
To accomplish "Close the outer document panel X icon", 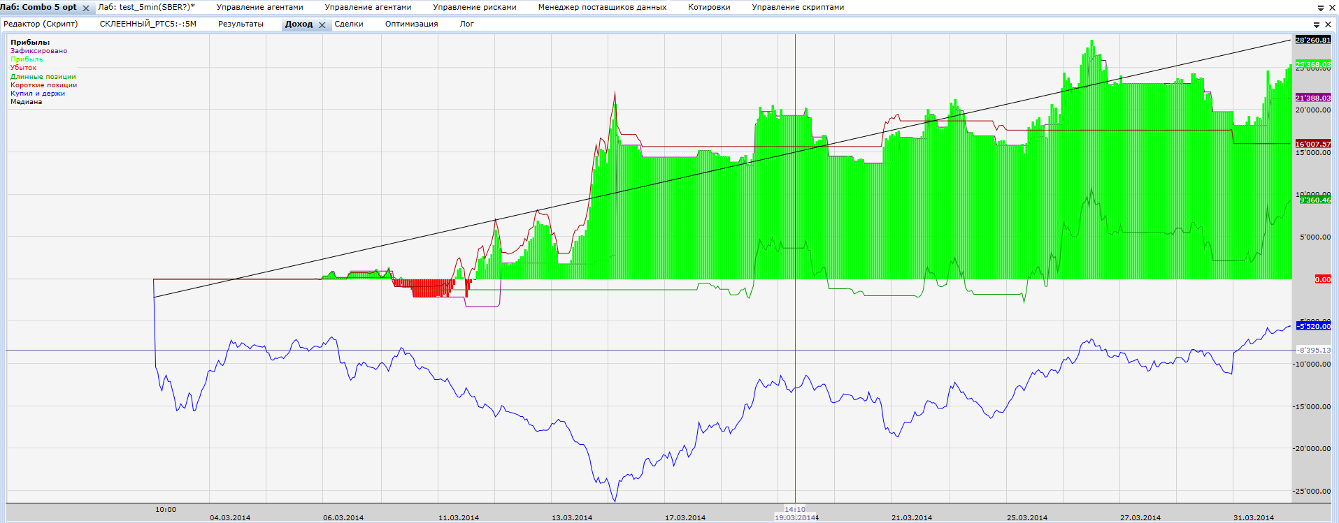I will (1331, 8).
